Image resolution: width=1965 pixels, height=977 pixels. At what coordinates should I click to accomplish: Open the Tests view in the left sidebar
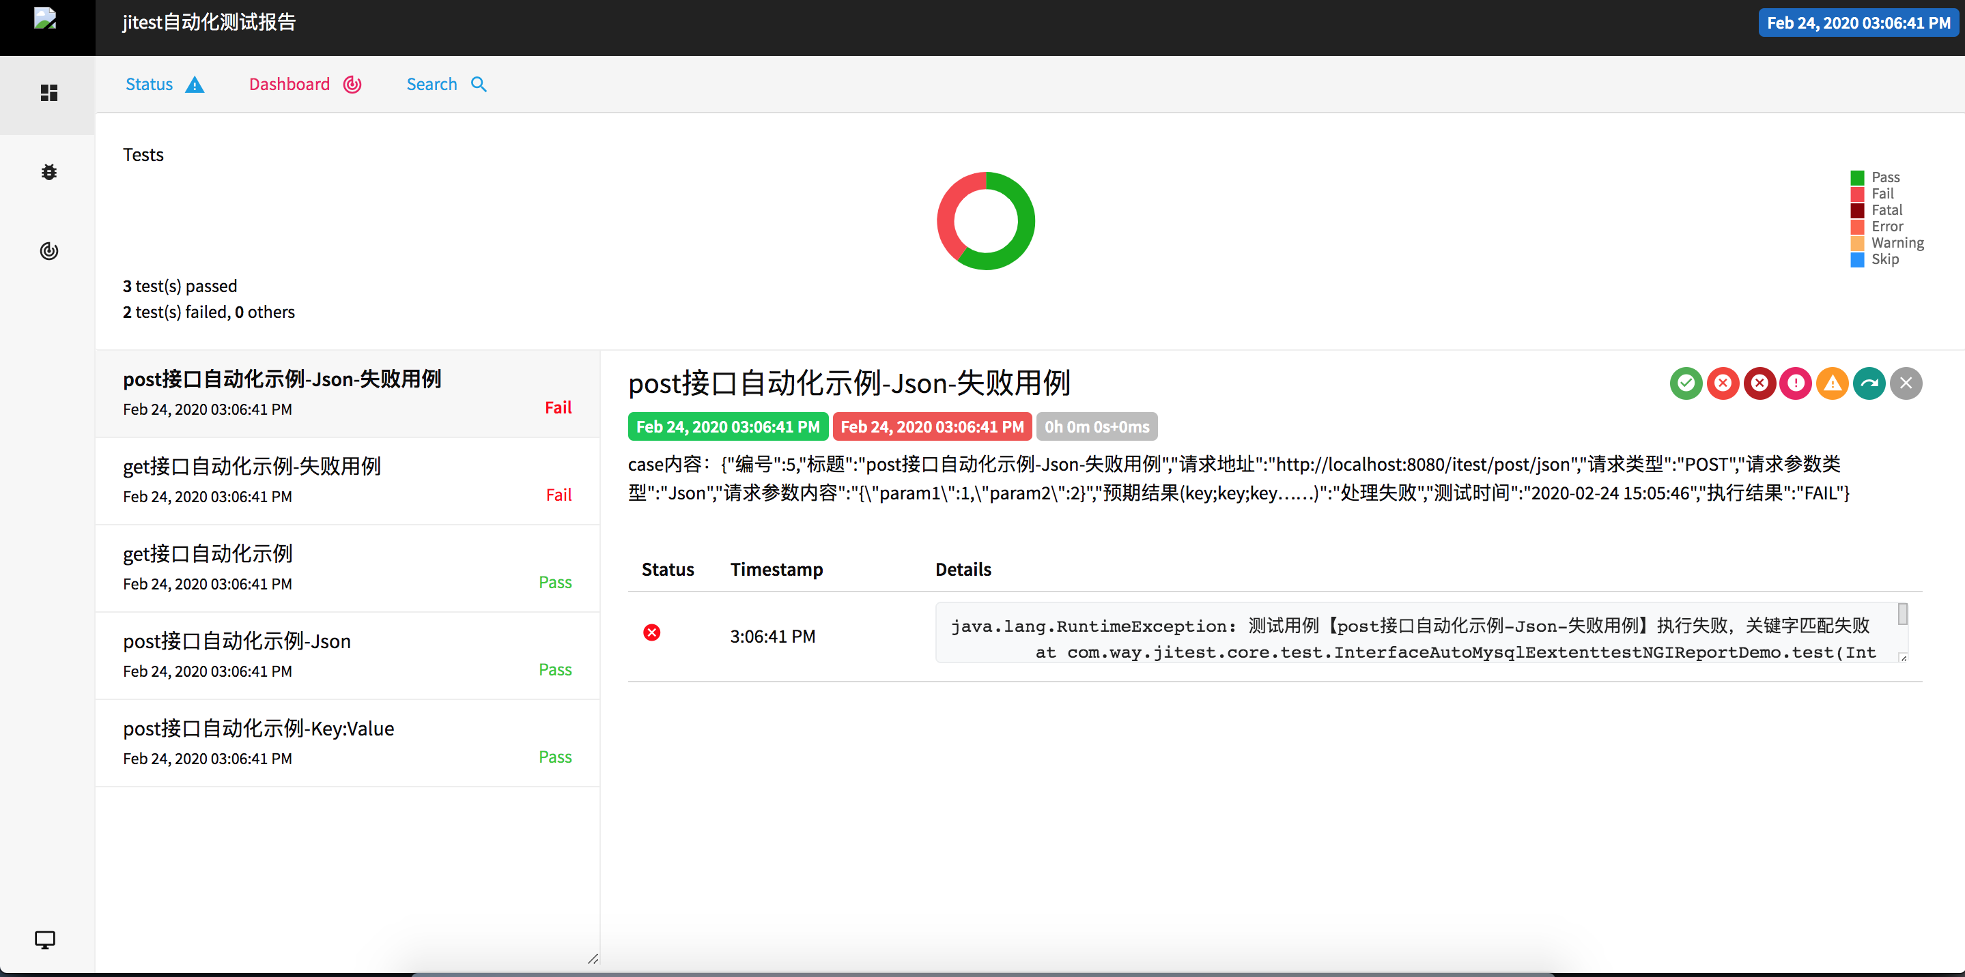(48, 93)
